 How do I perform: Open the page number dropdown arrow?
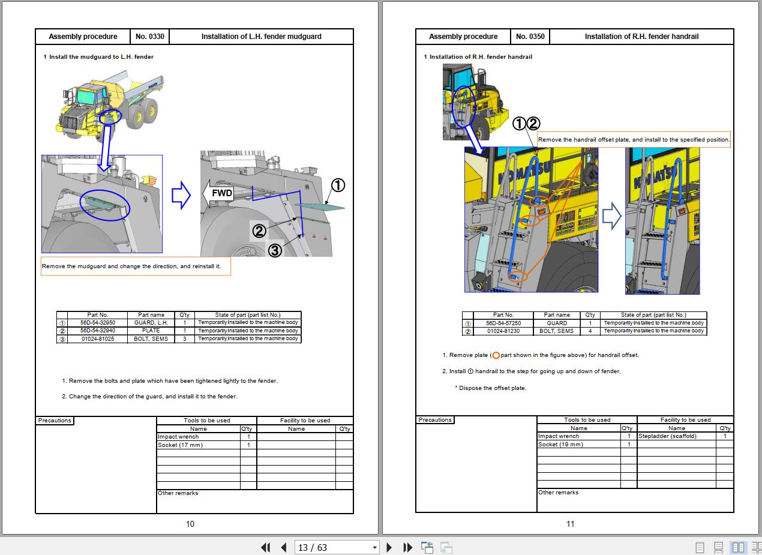click(x=375, y=547)
